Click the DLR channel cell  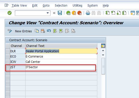(x=18, y=51)
